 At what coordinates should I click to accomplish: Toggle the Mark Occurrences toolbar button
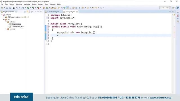(x=67, y=8)
